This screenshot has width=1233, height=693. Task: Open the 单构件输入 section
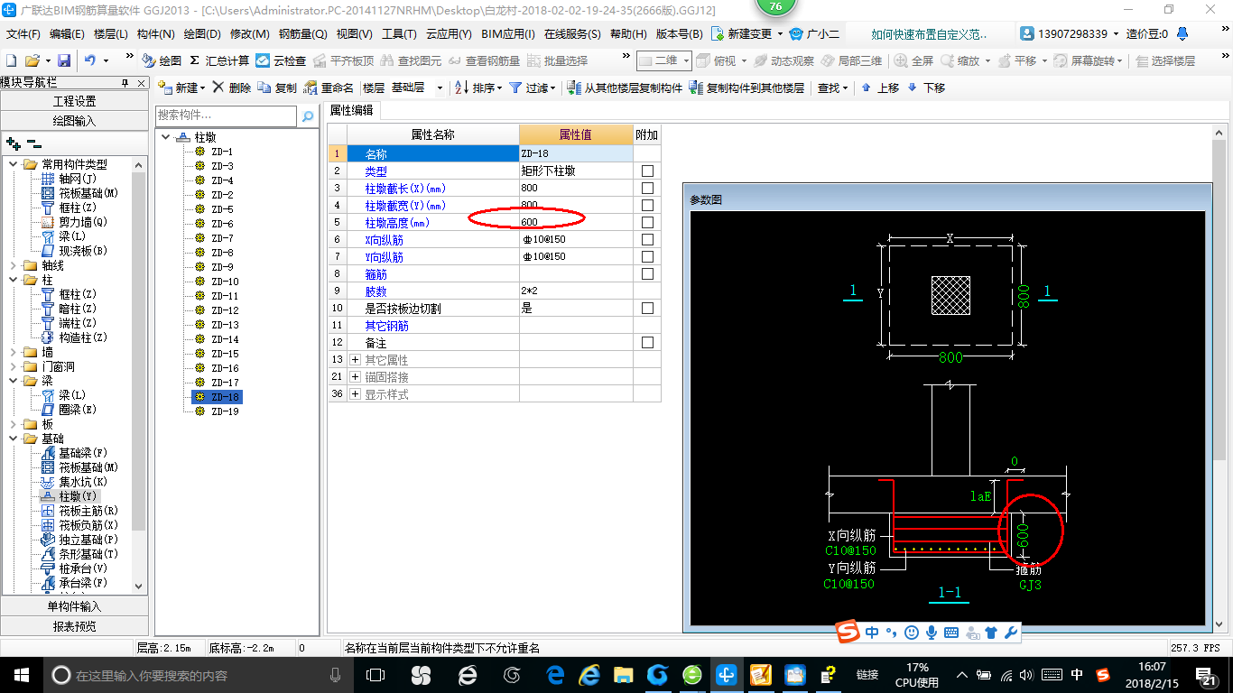[x=74, y=606]
